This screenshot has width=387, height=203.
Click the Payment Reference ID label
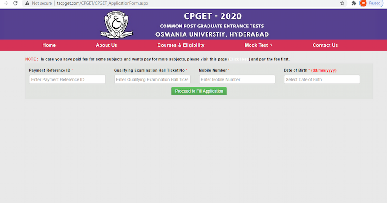pyautogui.click(x=50, y=70)
